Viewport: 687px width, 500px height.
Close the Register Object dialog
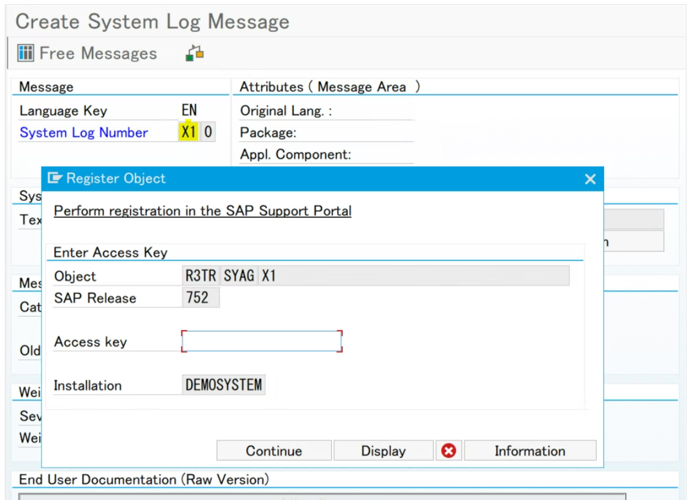click(x=590, y=178)
